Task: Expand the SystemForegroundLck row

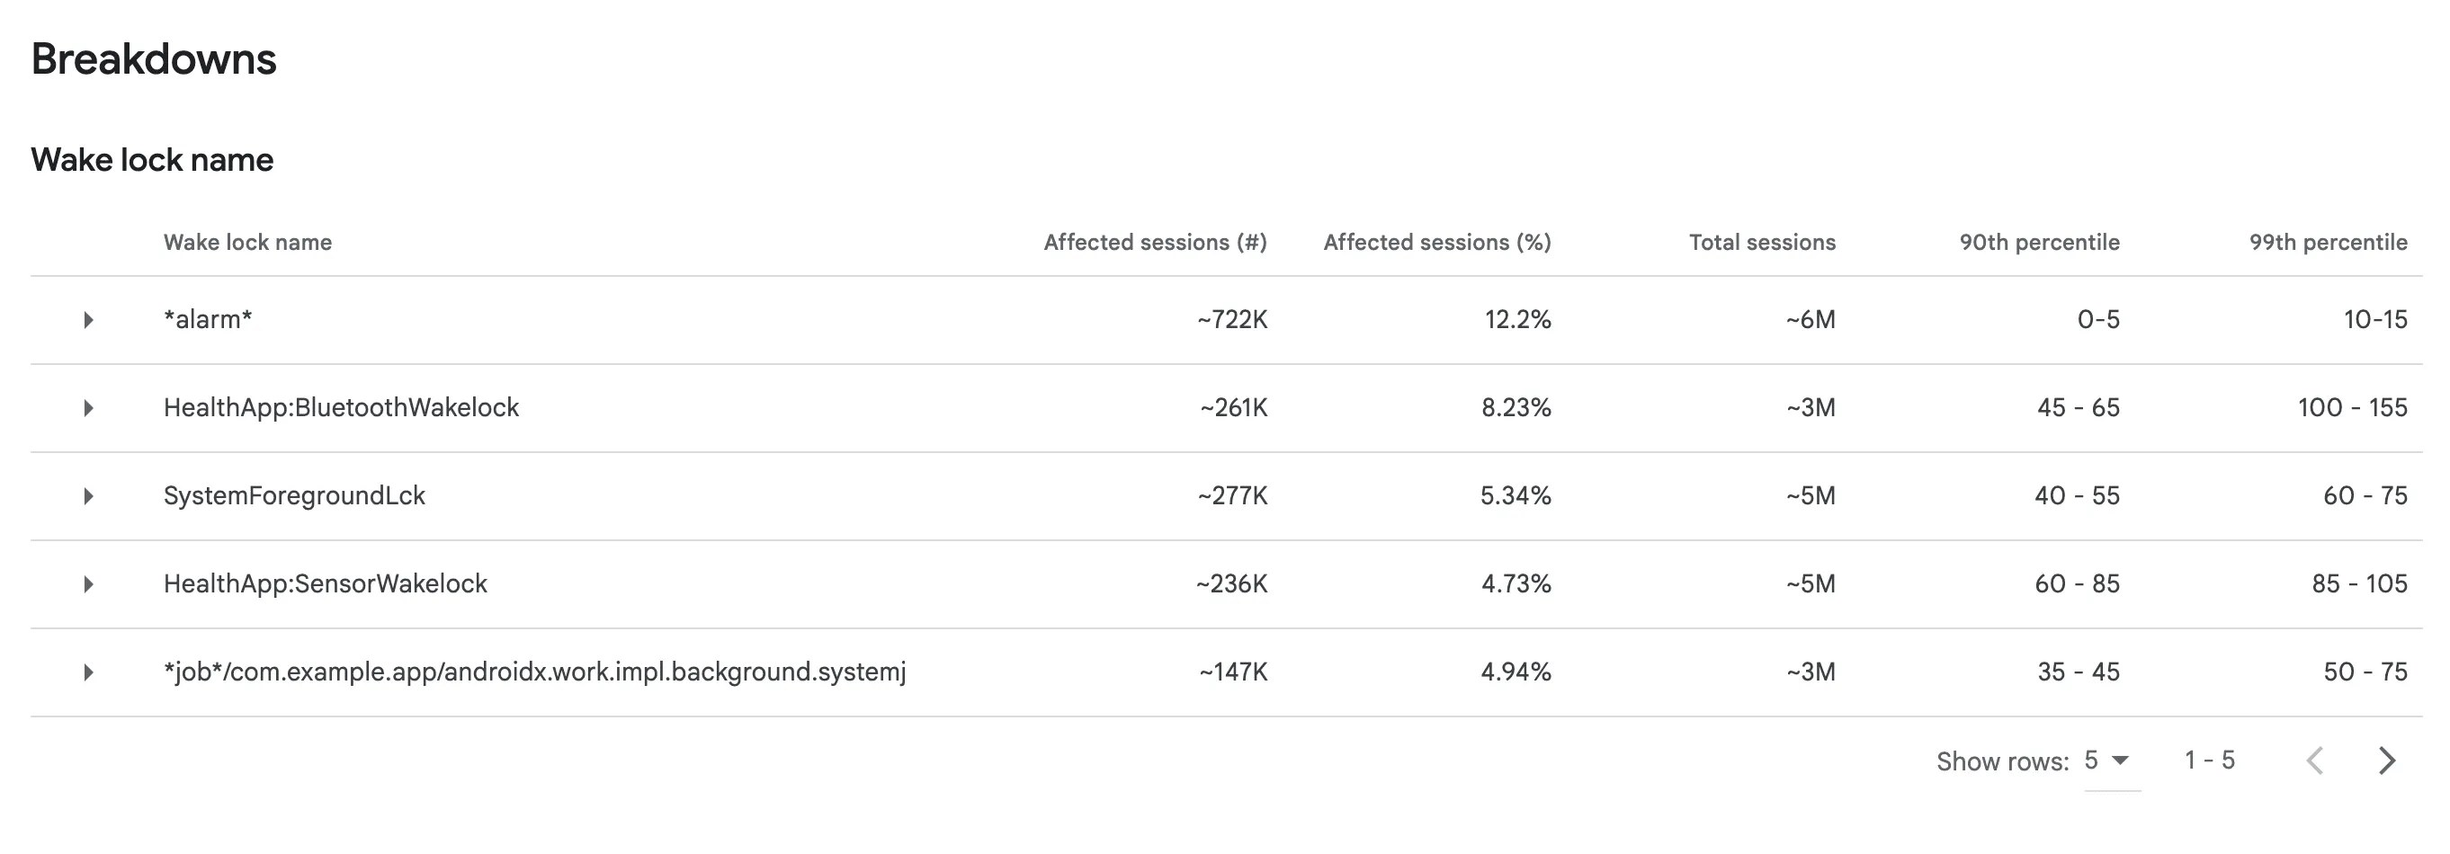Action: tap(88, 495)
